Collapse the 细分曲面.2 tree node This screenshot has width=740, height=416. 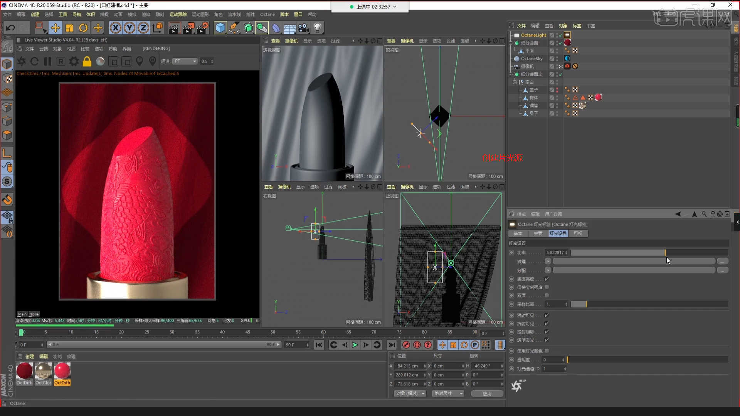click(x=511, y=74)
